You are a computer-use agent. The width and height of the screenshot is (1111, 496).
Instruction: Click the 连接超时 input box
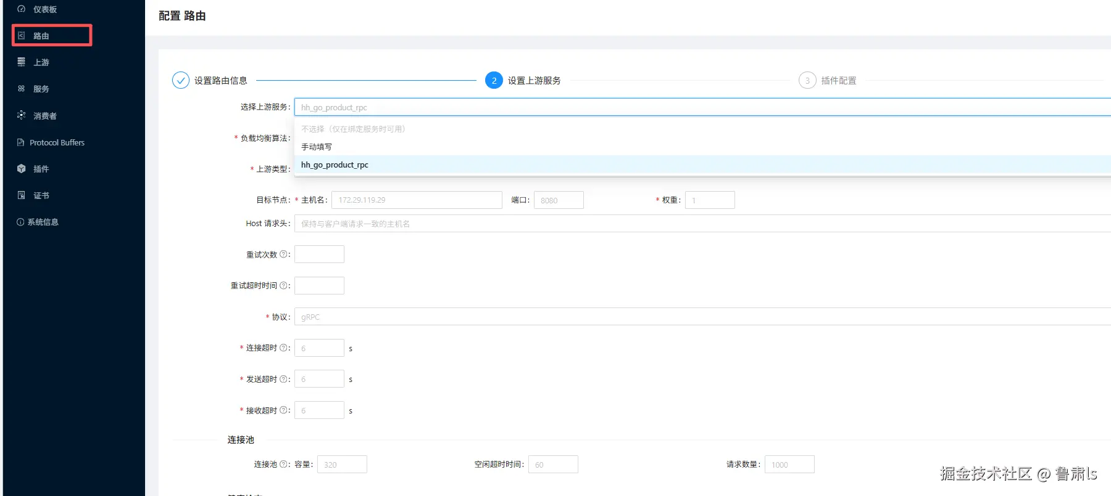point(319,348)
